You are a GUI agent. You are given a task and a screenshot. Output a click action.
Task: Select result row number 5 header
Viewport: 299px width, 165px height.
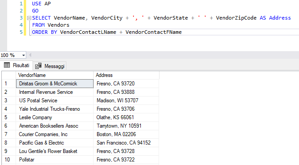click(x=9, y=117)
